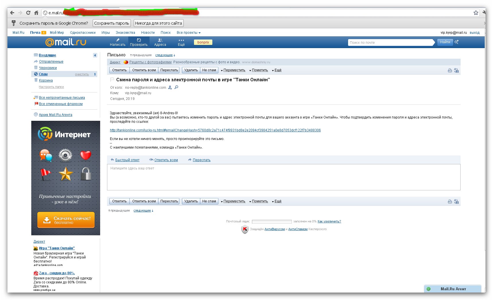The width and height of the screenshot is (493, 300).
Task: Open the Входящие inbox folder
Action: pos(47,55)
